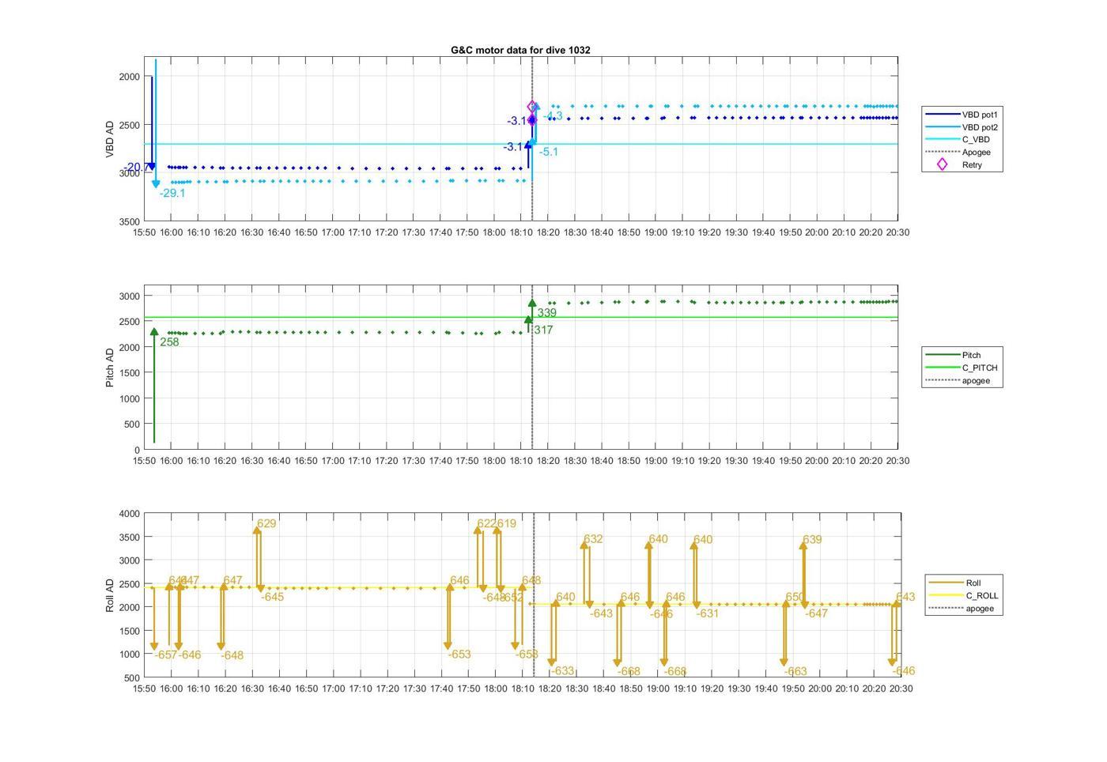Click the "C_VBD" legend entry
This screenshot has height=762, width=1107.
[958, 140]
